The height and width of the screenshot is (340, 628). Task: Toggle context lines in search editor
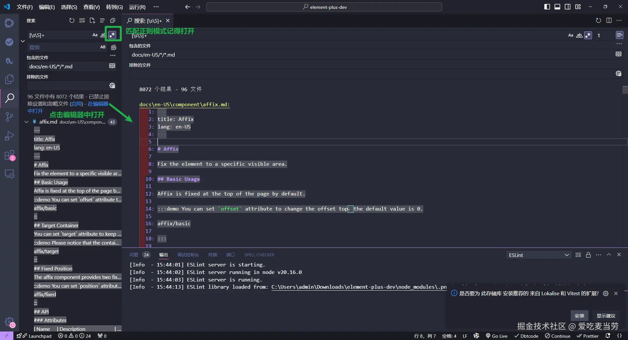619,35
